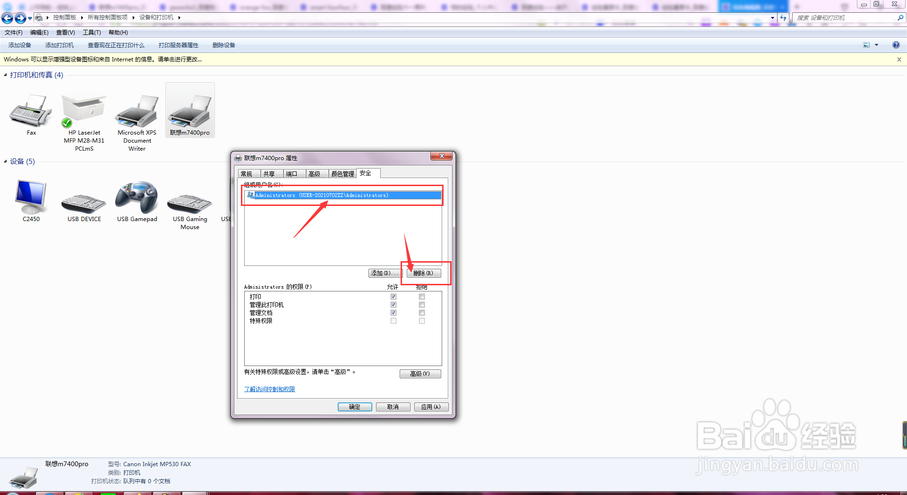
Task: Select the USB DEVICE keyboard icon
Action: (x=84, y=204)
